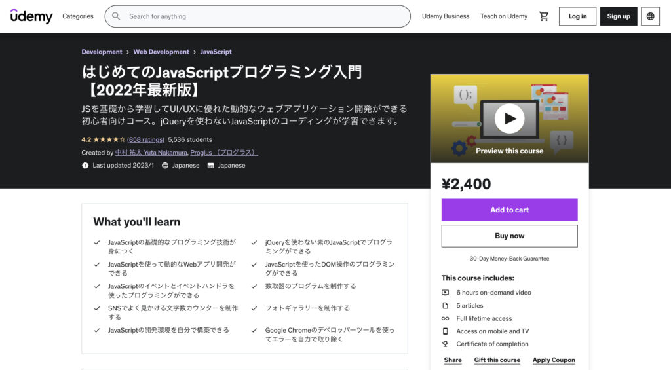The width and height of the screenshot is (671, 370).
Task: Click the search magnifier icon
Action: pos(116,16)
